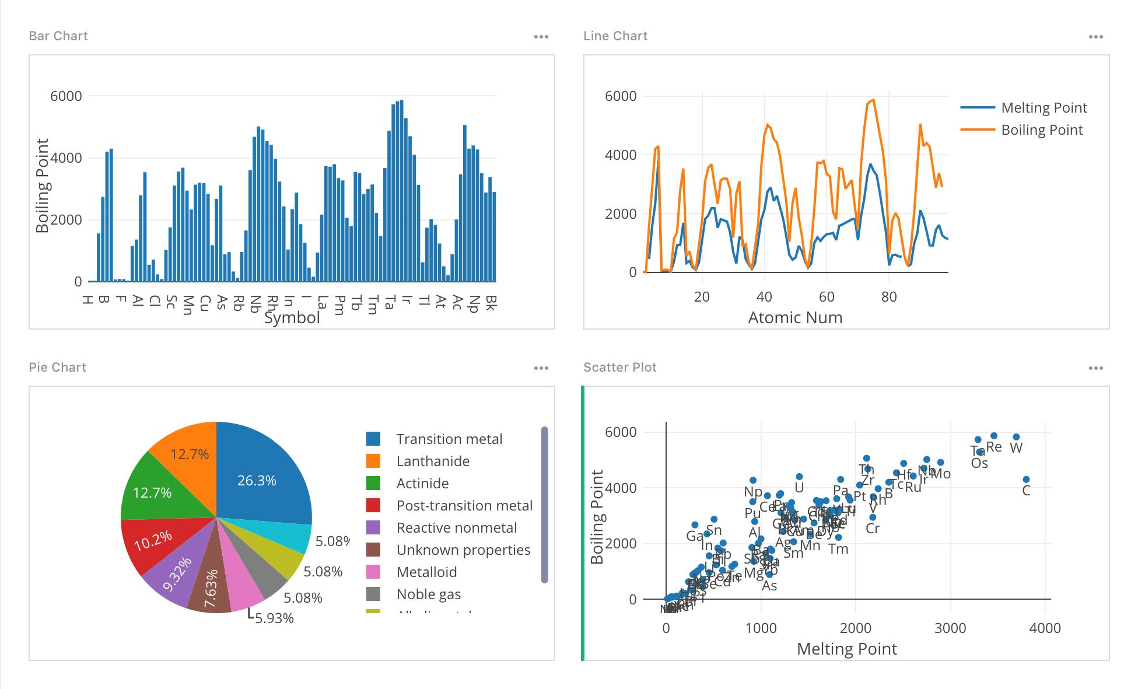The image size is (1138, 689).
Task: Open the Pie Chart more-options menu
Action: [541, 368]
